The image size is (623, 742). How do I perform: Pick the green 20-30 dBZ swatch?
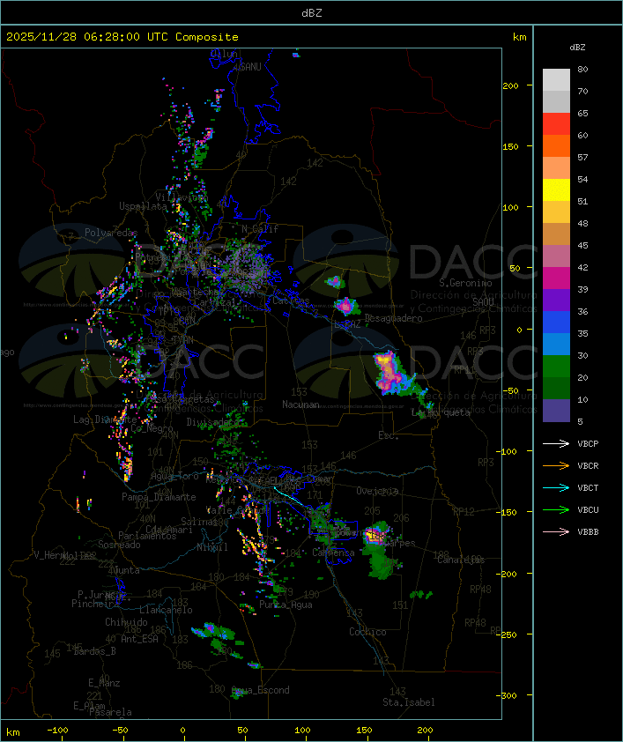(x=556, y=367)
